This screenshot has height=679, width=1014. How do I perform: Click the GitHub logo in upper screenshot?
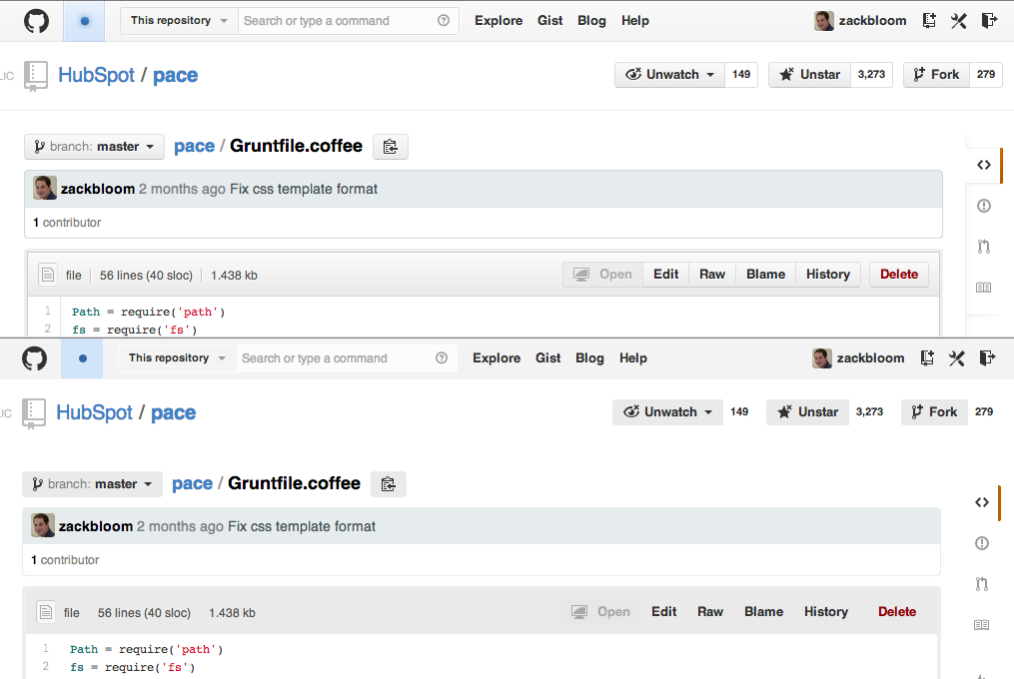[36, 21]
